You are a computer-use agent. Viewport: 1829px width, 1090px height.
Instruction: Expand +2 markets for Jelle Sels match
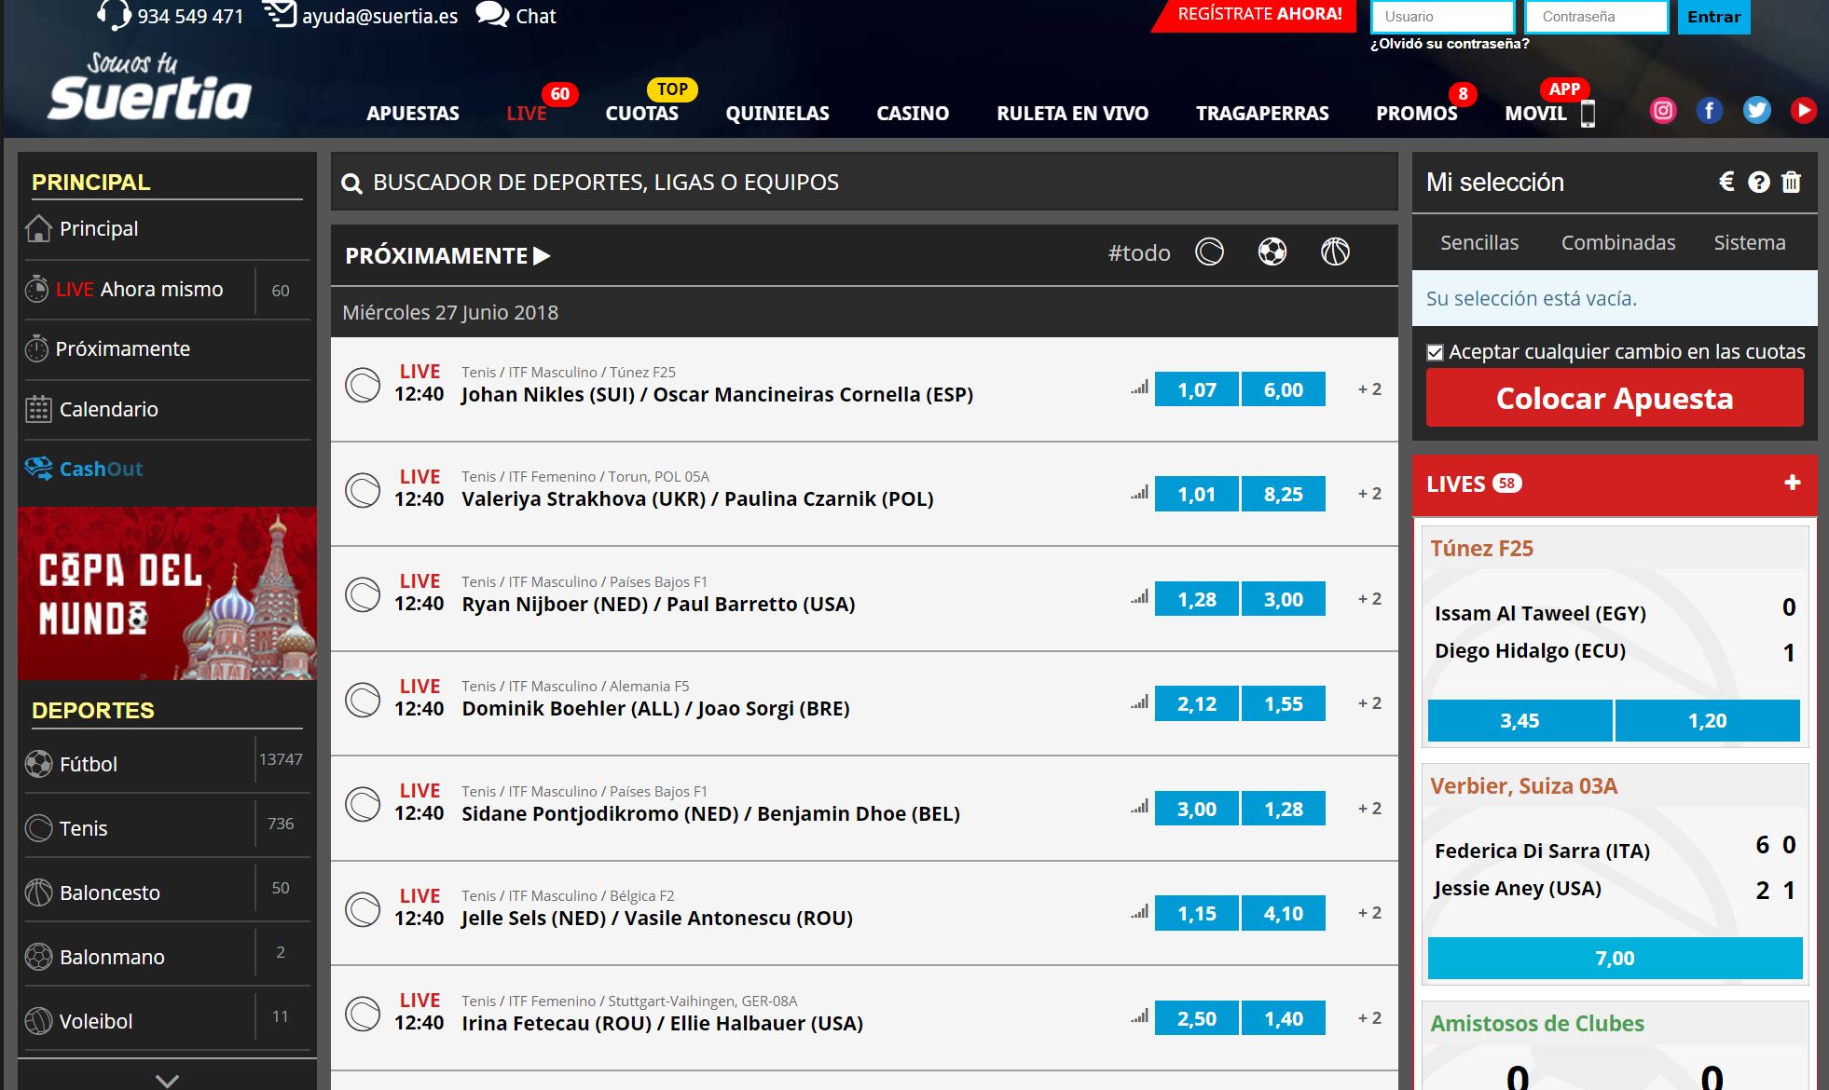click(1369, 913)
